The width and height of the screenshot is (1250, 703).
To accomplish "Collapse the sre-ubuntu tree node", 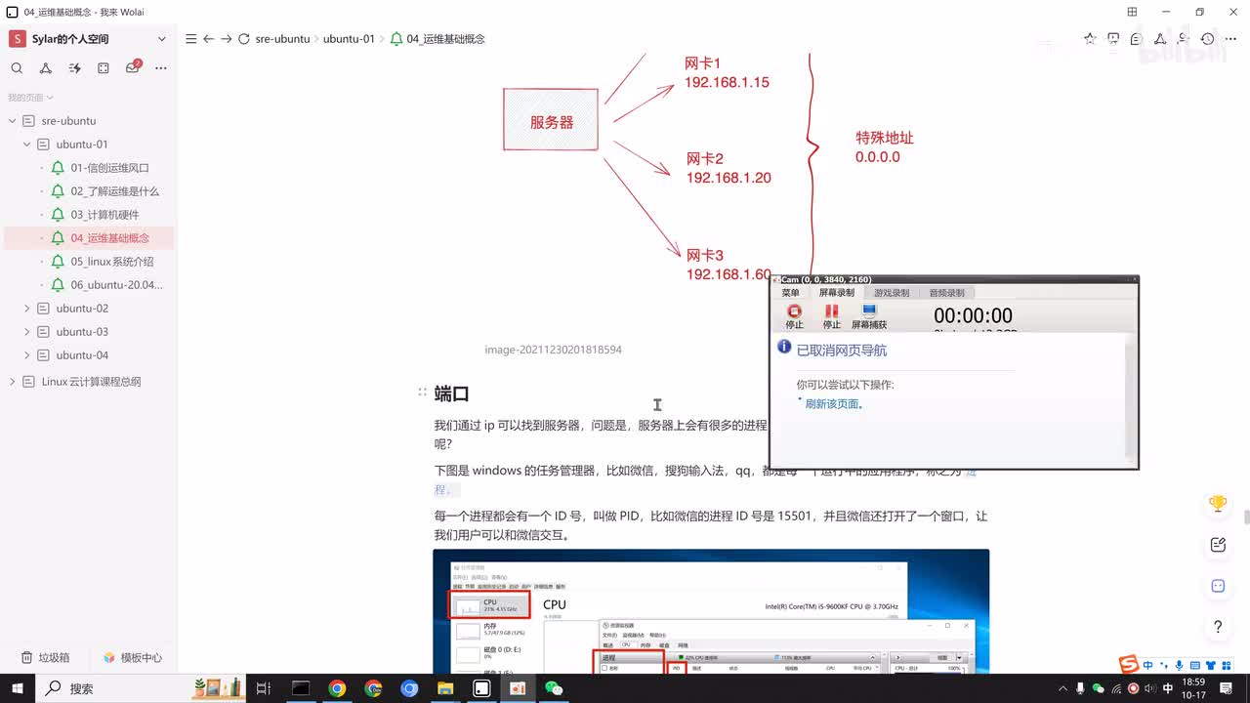I will coord(13,121).
